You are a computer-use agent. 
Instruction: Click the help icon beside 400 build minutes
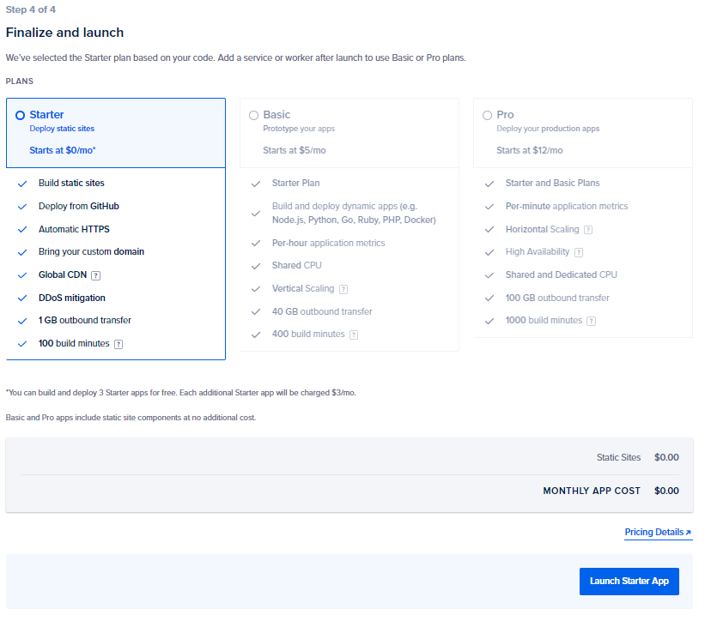point(354,335)
